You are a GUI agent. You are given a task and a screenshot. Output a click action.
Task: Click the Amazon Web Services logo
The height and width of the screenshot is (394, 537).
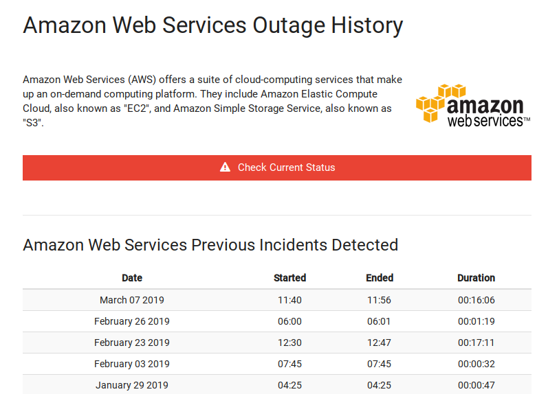[473, 106]
